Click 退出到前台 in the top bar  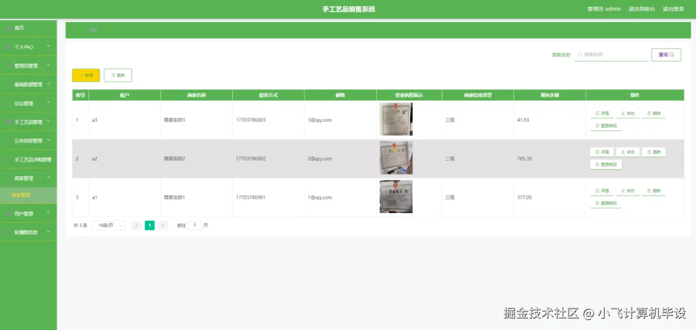pos(641,9)
